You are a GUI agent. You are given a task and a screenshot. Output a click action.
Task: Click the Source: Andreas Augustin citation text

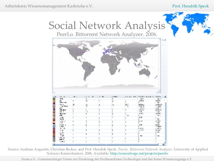[108, 151]
